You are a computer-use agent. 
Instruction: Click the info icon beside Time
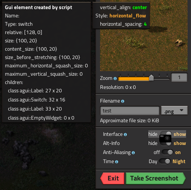[117, 162]
